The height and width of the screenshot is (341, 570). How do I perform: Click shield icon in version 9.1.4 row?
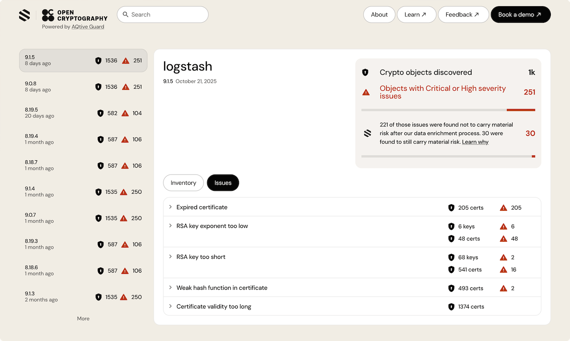(x=98, y=192)
